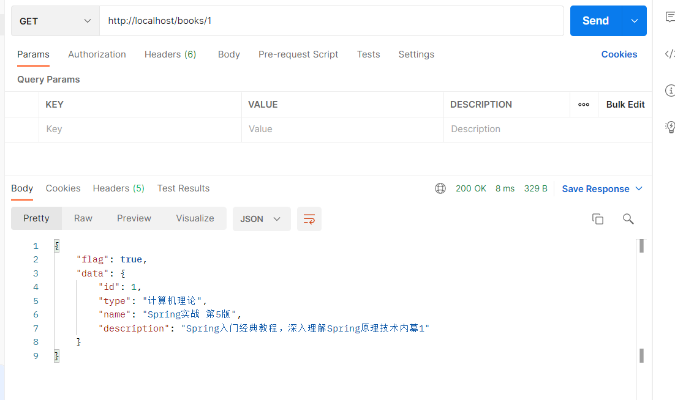Screen dimensions: 675x400
Task: Send the GET request
Action: coord(596,21)
